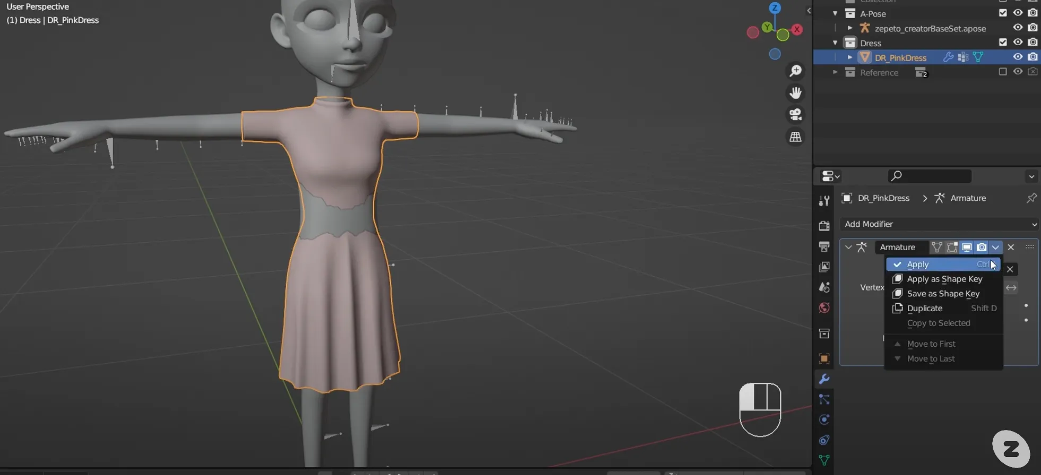Open the Output properties tab
1041x475 pixels.
(x=824, y=247)
